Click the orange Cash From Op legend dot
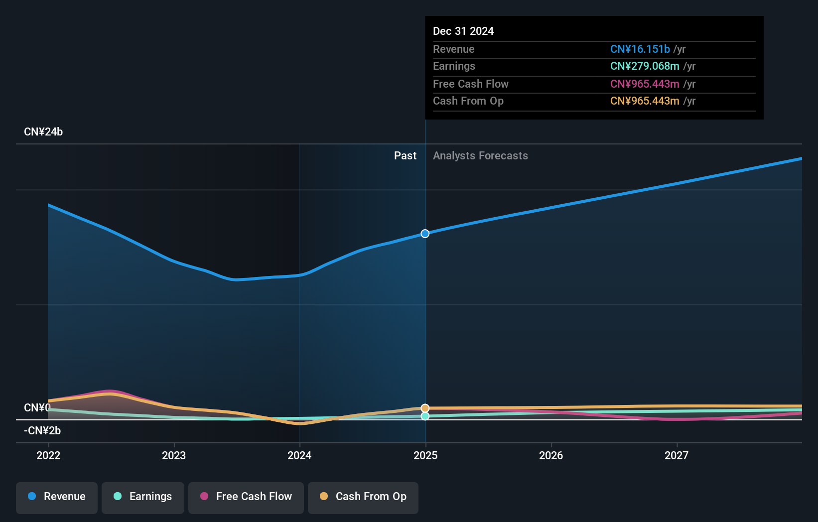 [x=324, y=497]
